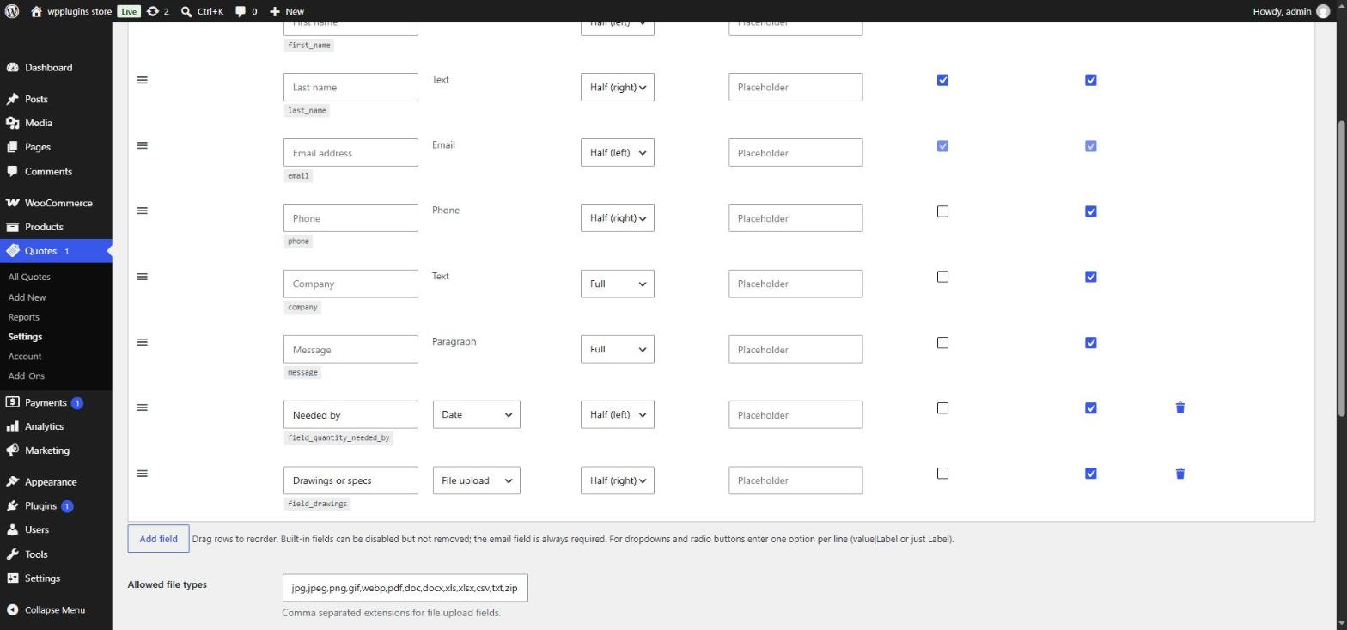Open the Date field type dropdown
The height and width of the screenshot is (630, 1347).
477,414
